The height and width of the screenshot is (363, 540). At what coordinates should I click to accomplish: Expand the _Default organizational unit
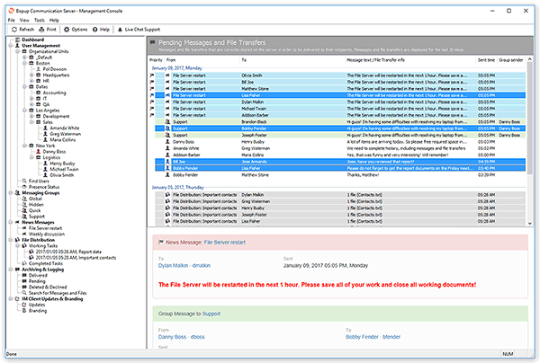coord(24,58)
